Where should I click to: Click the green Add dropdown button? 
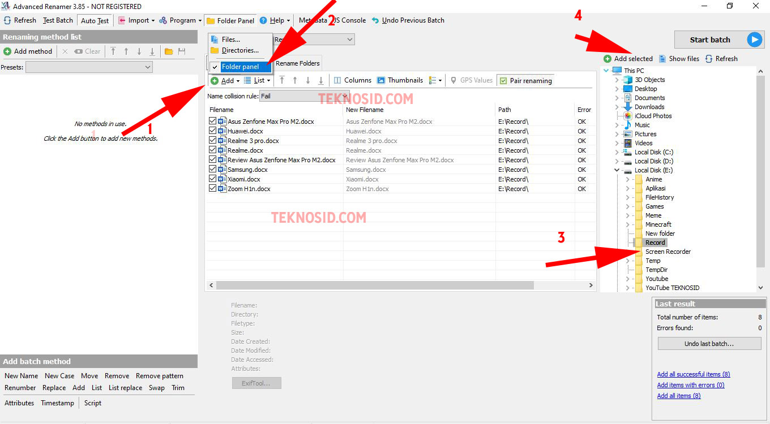[225, 81]
